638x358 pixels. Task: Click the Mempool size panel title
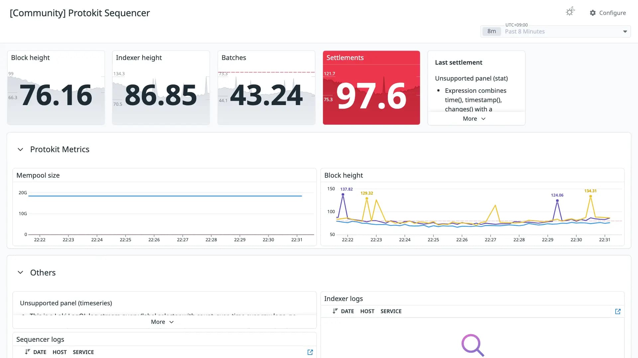pyautogui.click(x=38, y=175)
